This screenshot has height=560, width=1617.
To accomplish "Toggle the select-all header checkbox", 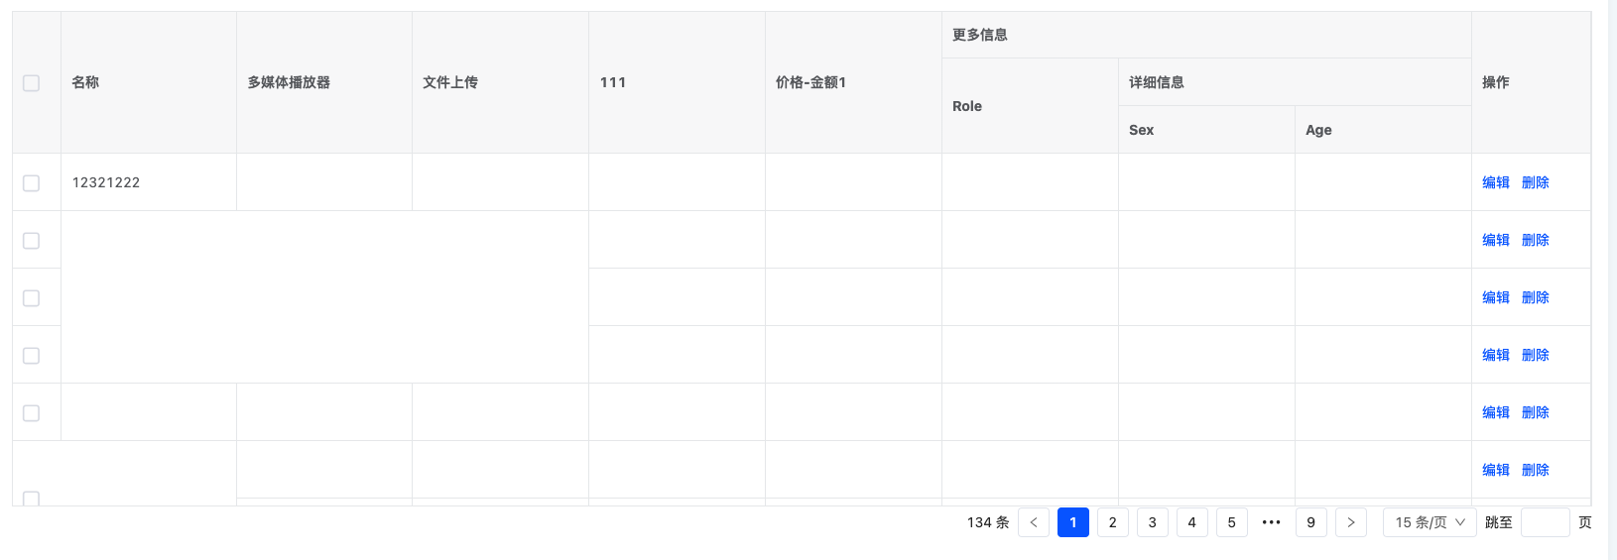I will 32,83.
